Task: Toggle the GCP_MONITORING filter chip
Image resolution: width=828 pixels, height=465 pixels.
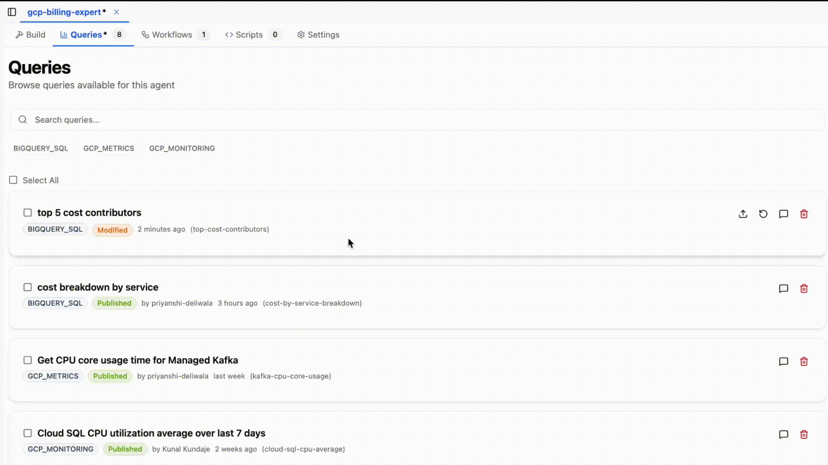Action: point(182,148)
